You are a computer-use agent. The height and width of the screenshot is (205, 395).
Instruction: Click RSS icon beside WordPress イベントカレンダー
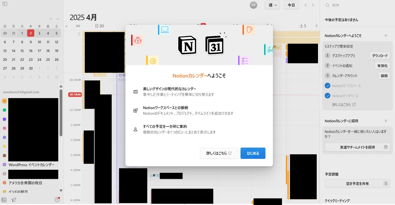4,165
